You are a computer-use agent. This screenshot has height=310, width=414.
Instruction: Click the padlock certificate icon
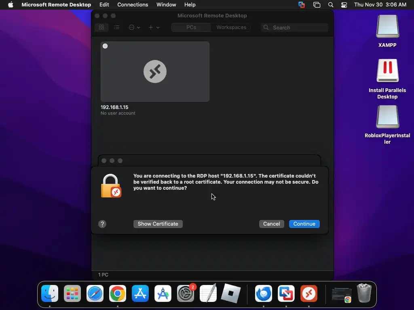pyautogui.click(x=111, y=186)
